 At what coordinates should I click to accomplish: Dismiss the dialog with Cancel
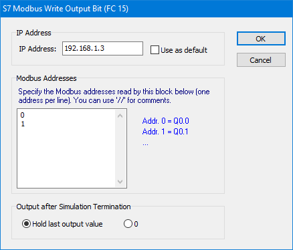[x=261, y=60]
